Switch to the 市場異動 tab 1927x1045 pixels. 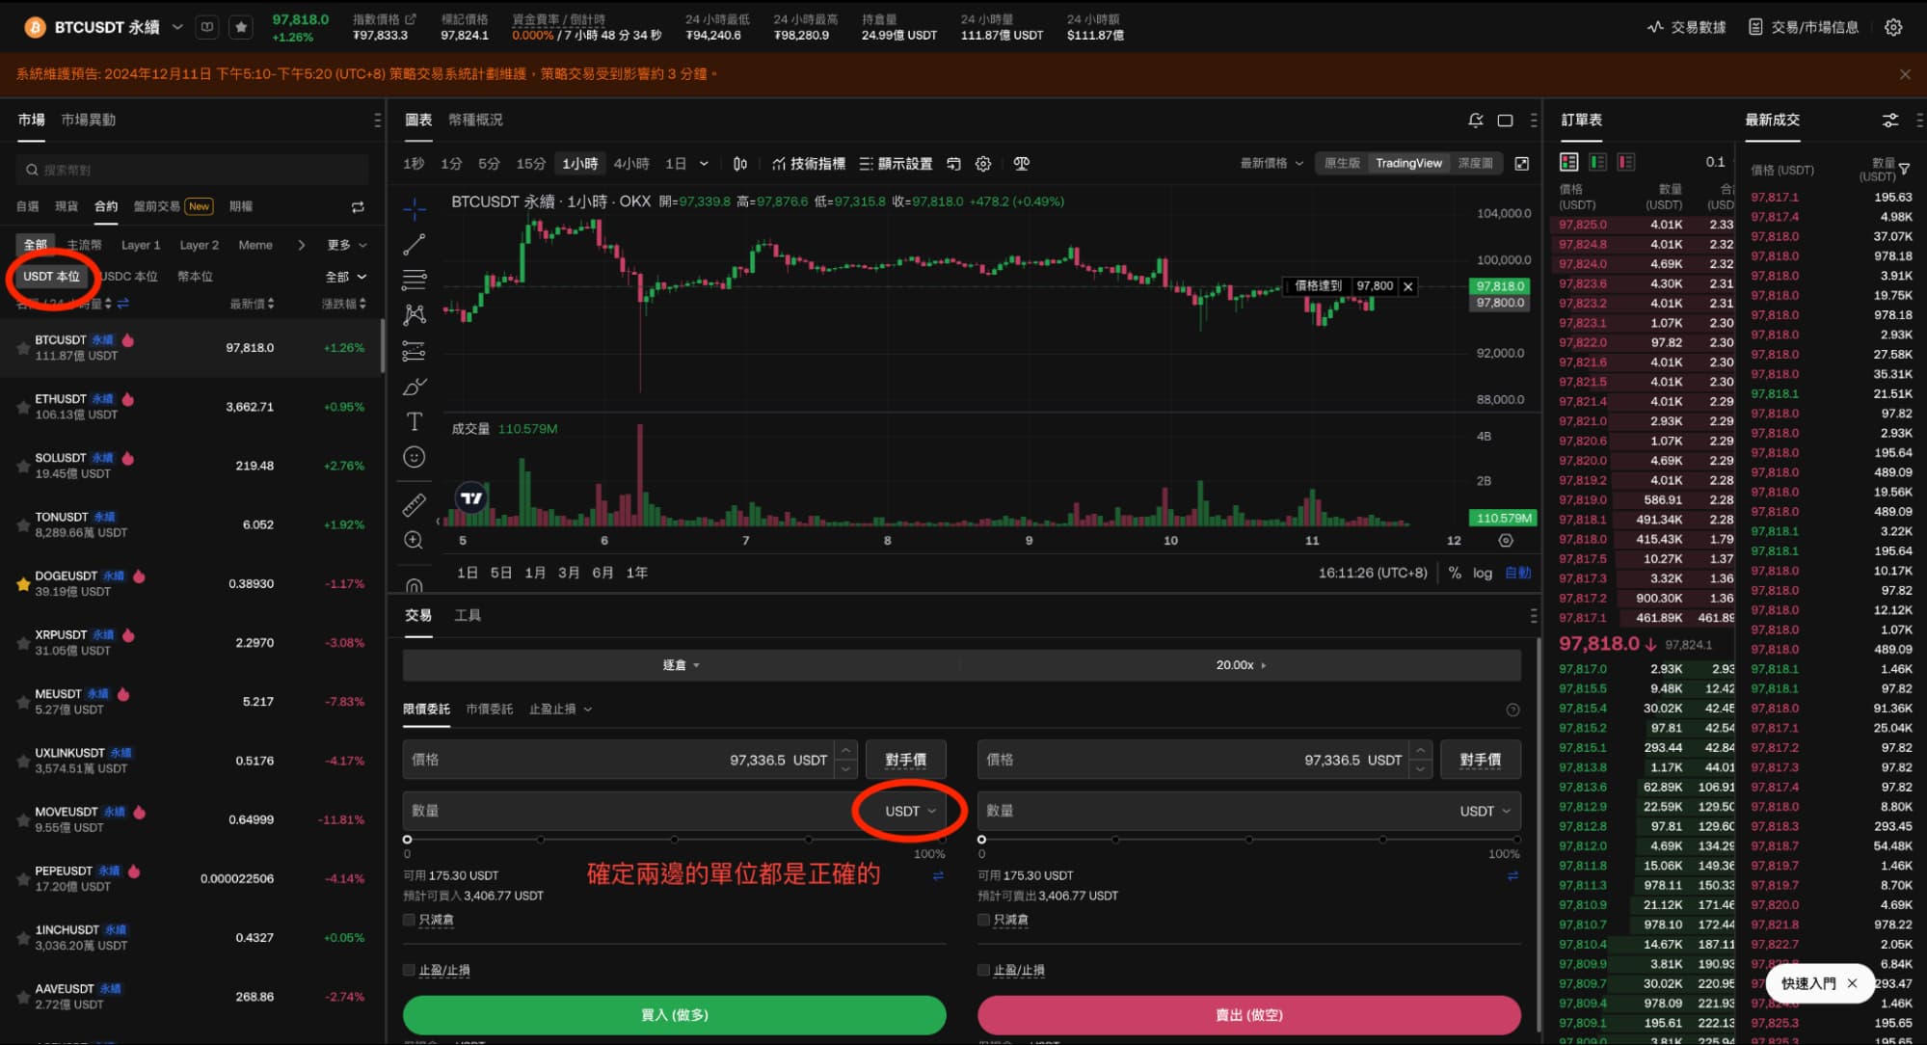point(88,120)
